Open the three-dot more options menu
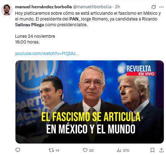The width and height of the screenshot is (166, 155). (x=161, y=7)
